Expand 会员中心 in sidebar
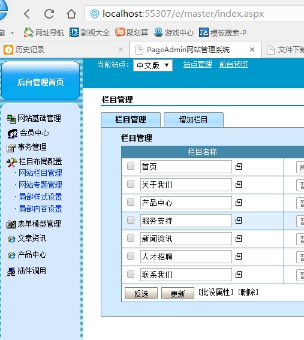 tap(28, 133)
